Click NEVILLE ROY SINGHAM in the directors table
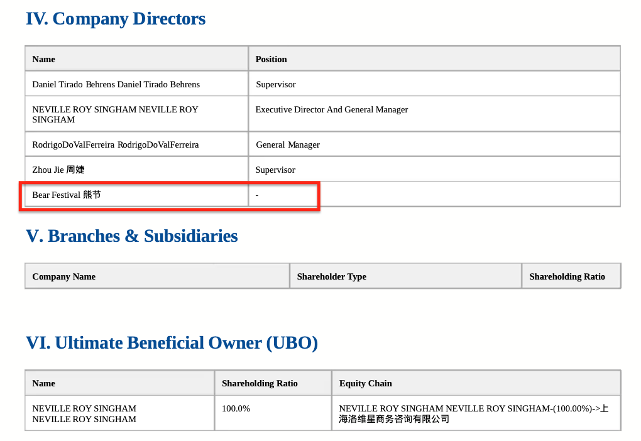 115,114
